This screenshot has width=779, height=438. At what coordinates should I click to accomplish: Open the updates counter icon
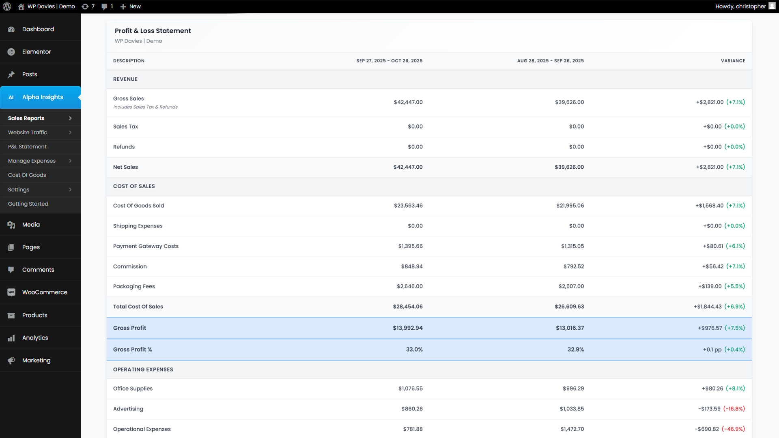point(85,6)
